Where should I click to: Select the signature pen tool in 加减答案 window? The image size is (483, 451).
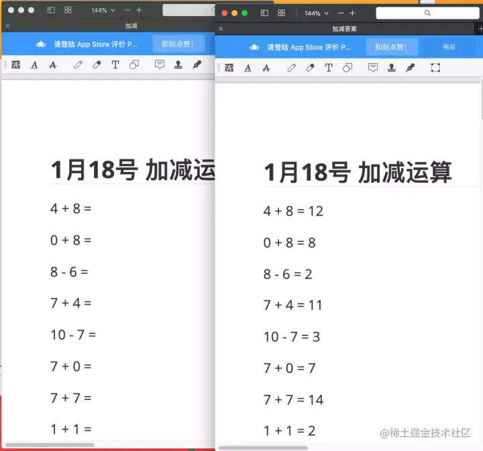tap(411, 68)
